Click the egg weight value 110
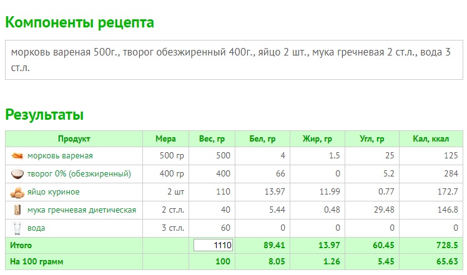 click(223, 191)
